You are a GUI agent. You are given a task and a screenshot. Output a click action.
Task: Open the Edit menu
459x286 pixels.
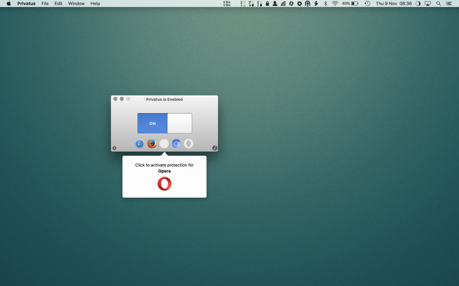pos(59,3)
